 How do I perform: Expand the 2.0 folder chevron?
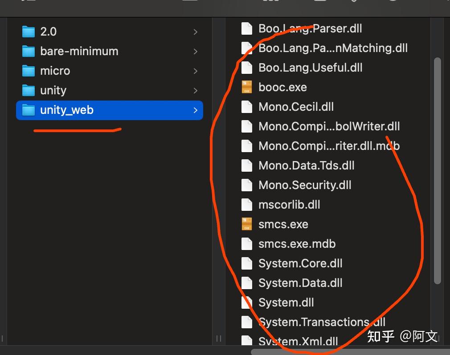(x=195, y=31)
